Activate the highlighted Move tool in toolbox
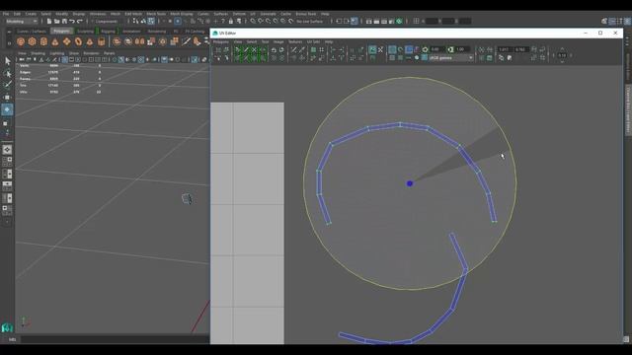The image size is (632, 355). [x=7, y=109]
